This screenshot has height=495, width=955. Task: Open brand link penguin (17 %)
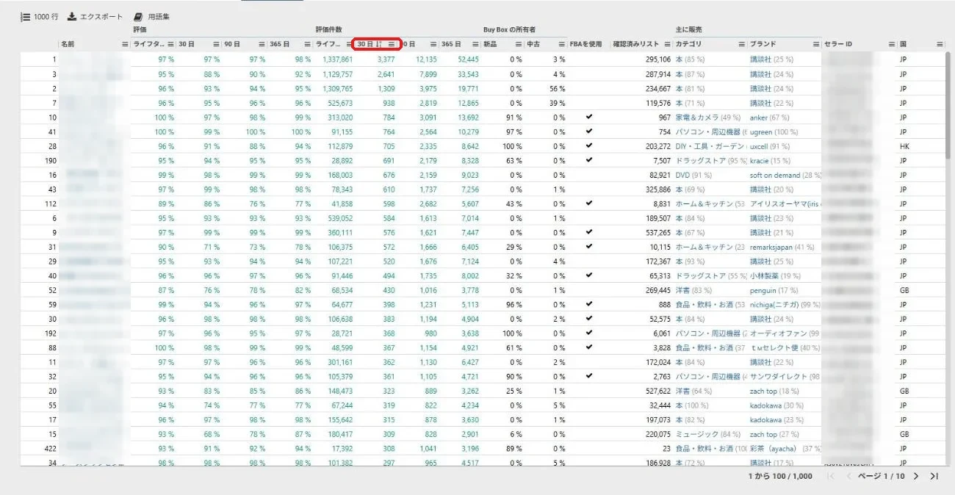tap(772, 290)
